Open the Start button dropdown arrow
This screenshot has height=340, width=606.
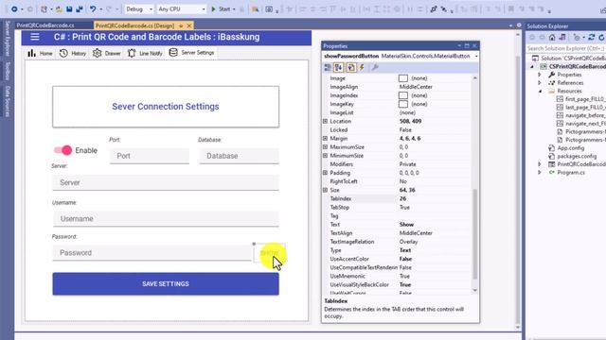(234, 9)
